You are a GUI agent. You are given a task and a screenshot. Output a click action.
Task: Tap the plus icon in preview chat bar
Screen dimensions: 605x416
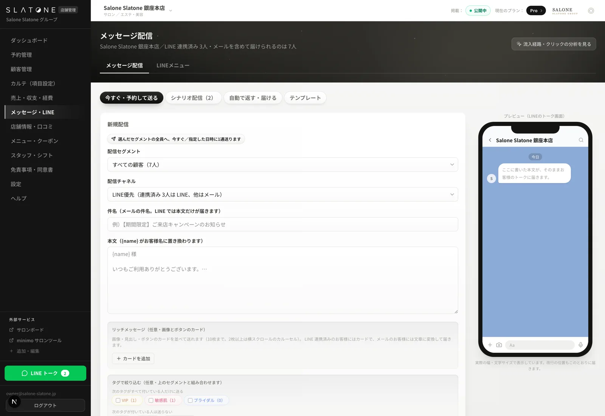coord(490,345)
